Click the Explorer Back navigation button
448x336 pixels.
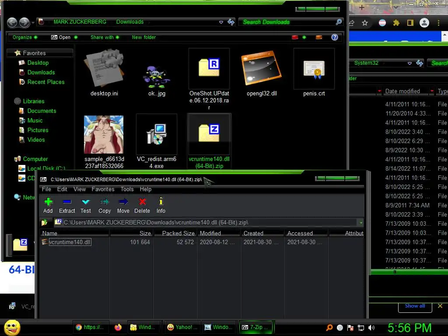point(12,22)
